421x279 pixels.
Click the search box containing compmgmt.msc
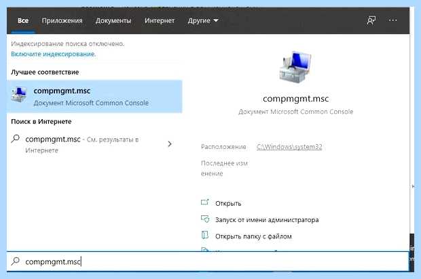coord(208,261)
